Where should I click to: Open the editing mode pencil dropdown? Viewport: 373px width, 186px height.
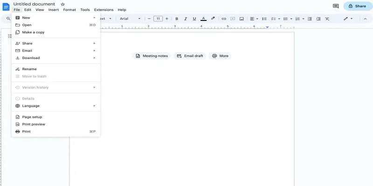(x=348, y=19)
